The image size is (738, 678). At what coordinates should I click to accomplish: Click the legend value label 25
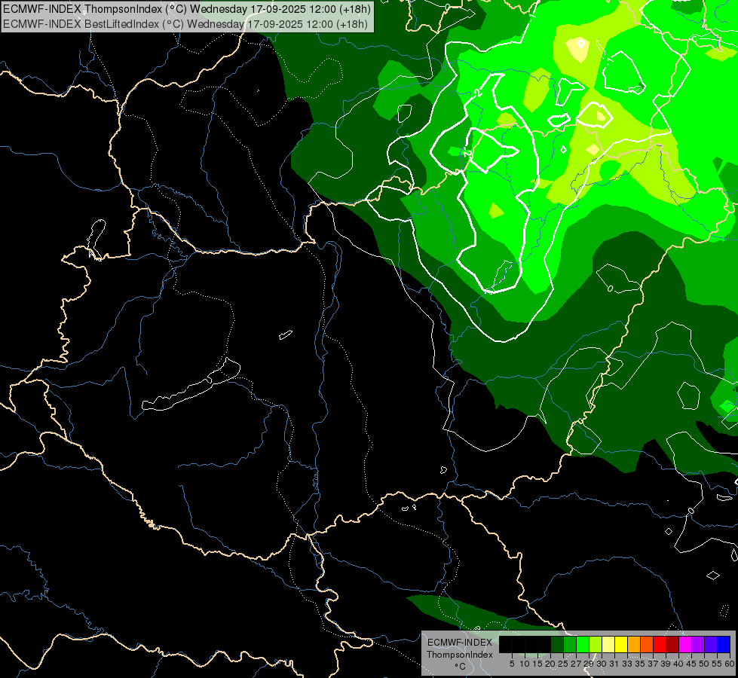563,664
